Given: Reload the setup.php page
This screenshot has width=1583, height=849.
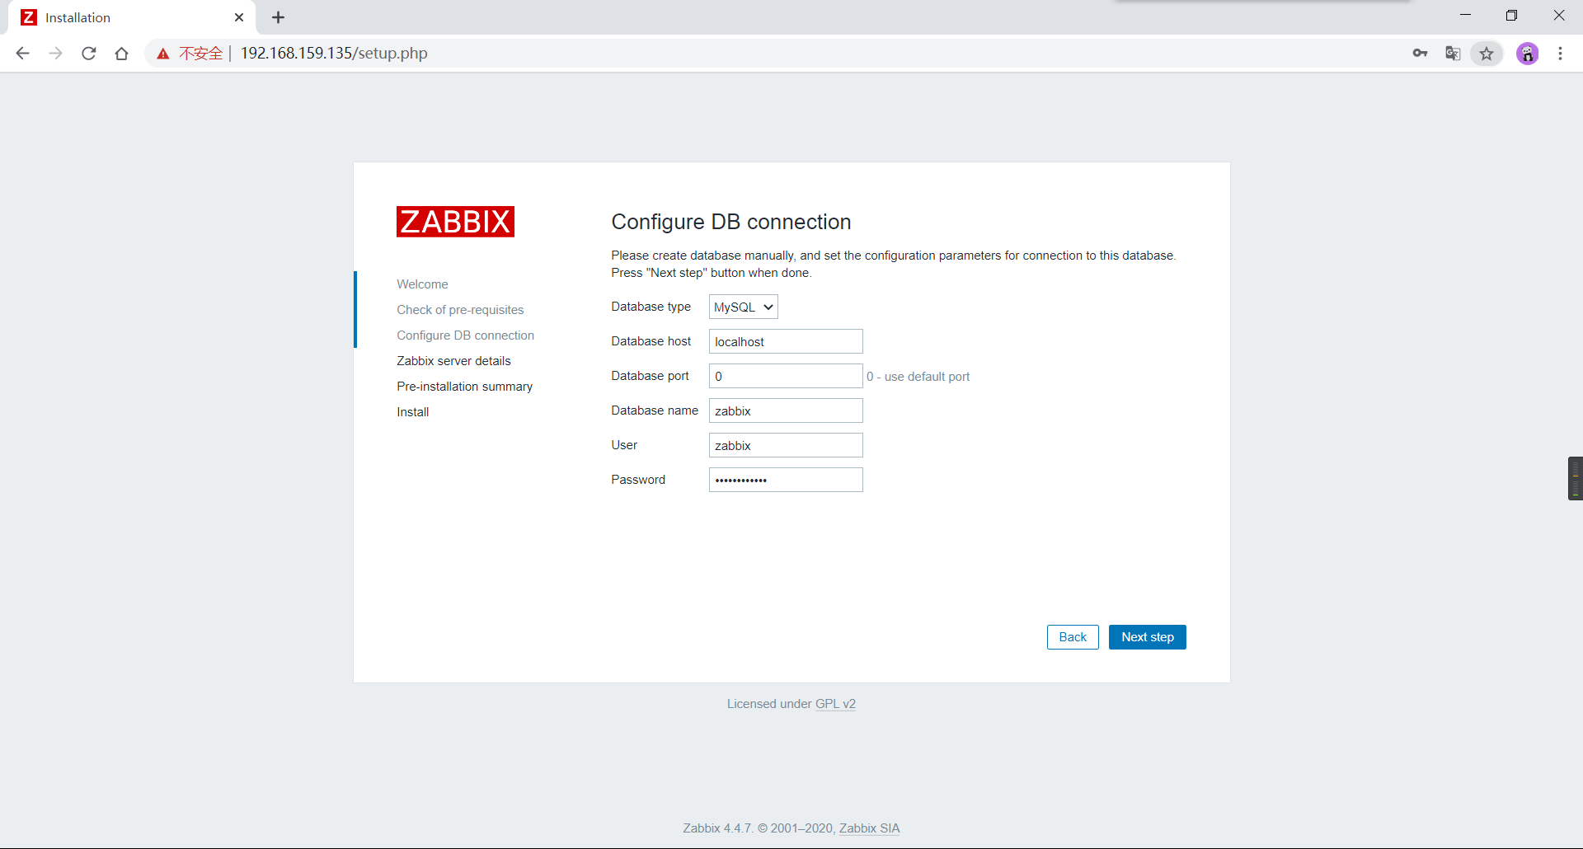Looking at the screenshot, I should pyautogui.click(x=88, y=54).
